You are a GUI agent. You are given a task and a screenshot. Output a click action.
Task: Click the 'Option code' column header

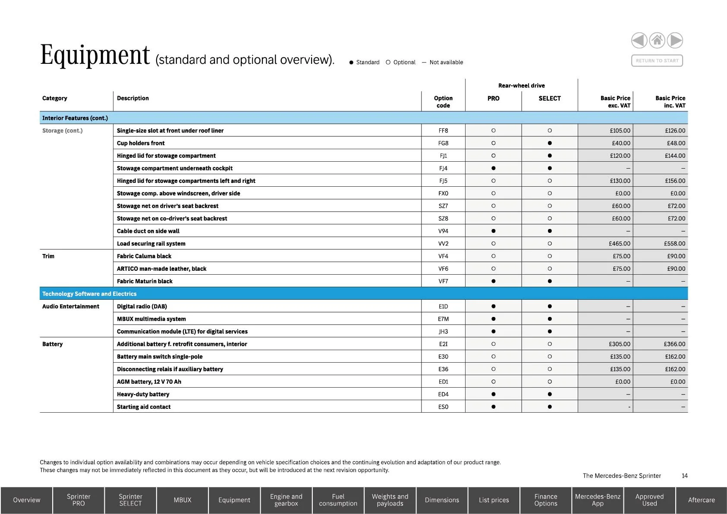(x=443, y=102)
